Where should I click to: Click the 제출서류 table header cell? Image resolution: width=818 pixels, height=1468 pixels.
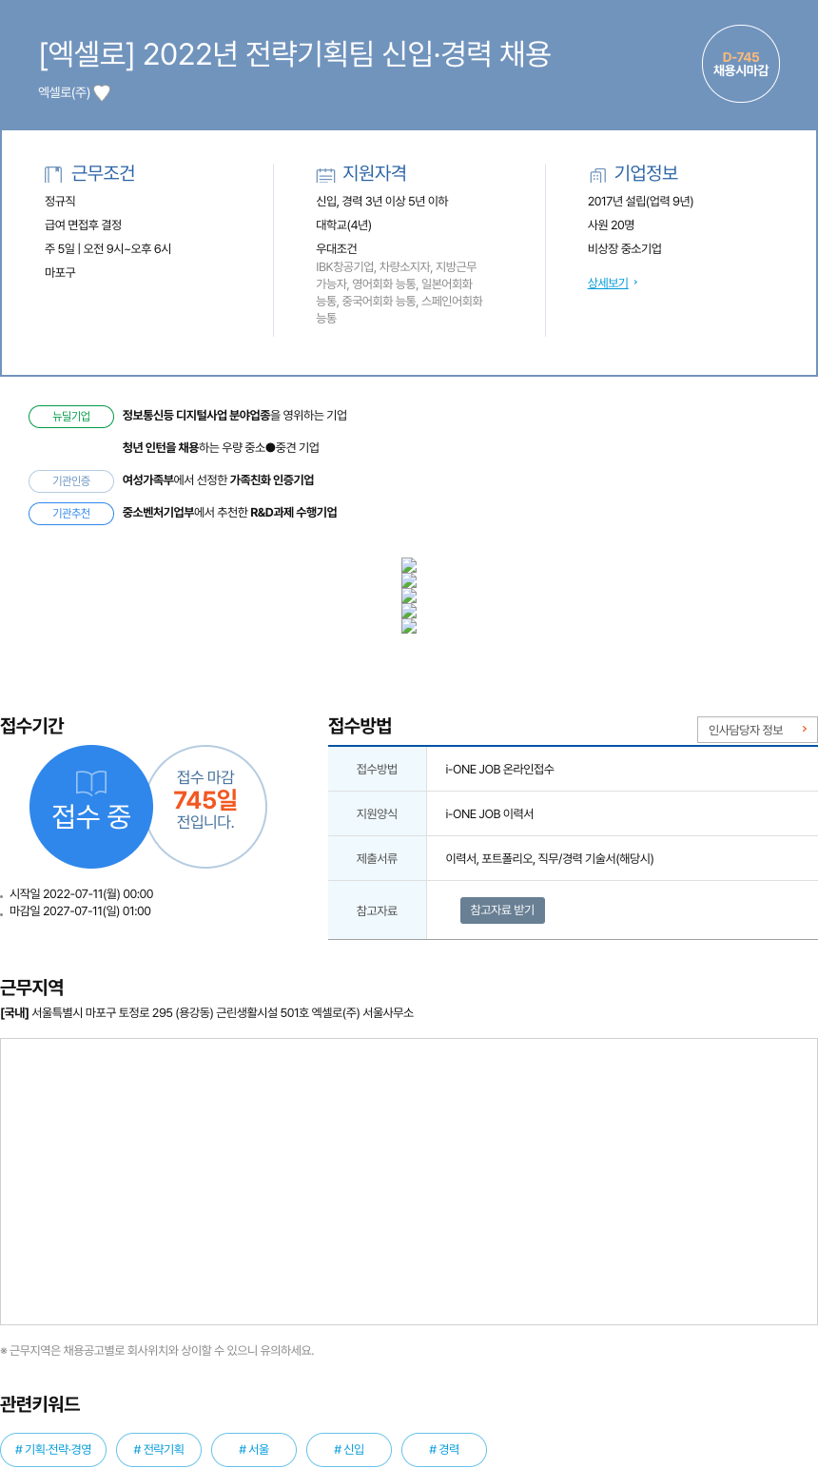378,858
